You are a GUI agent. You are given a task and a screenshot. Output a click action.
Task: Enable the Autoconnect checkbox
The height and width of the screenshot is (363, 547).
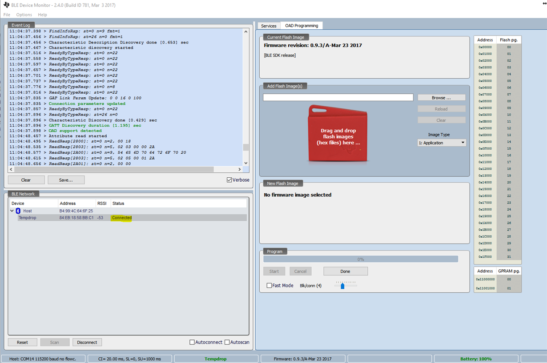[x=192, y=342]
